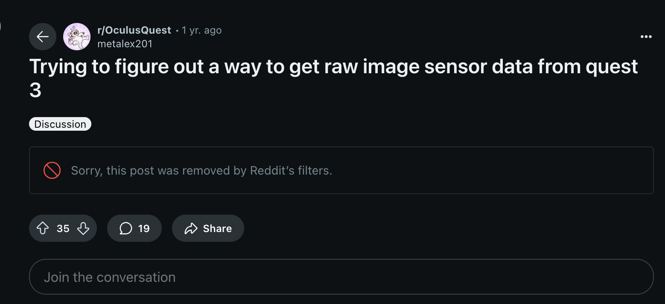Open the r/OculusQuest community avatar
665x304 pixels.
77,37
